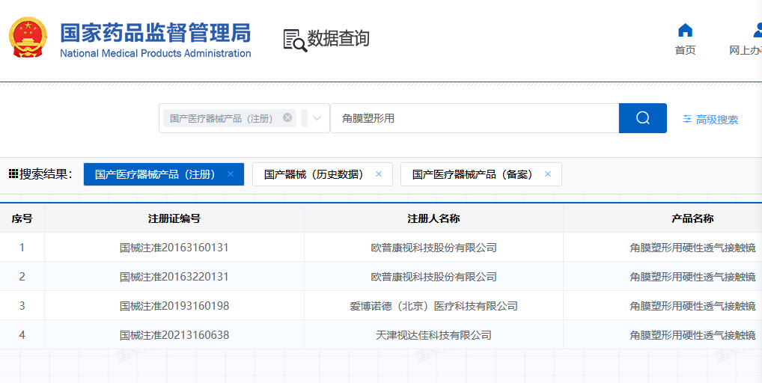Click the national emblem logo
The image size is (762, 383).
pyautogui.click(x=27, y=37)
